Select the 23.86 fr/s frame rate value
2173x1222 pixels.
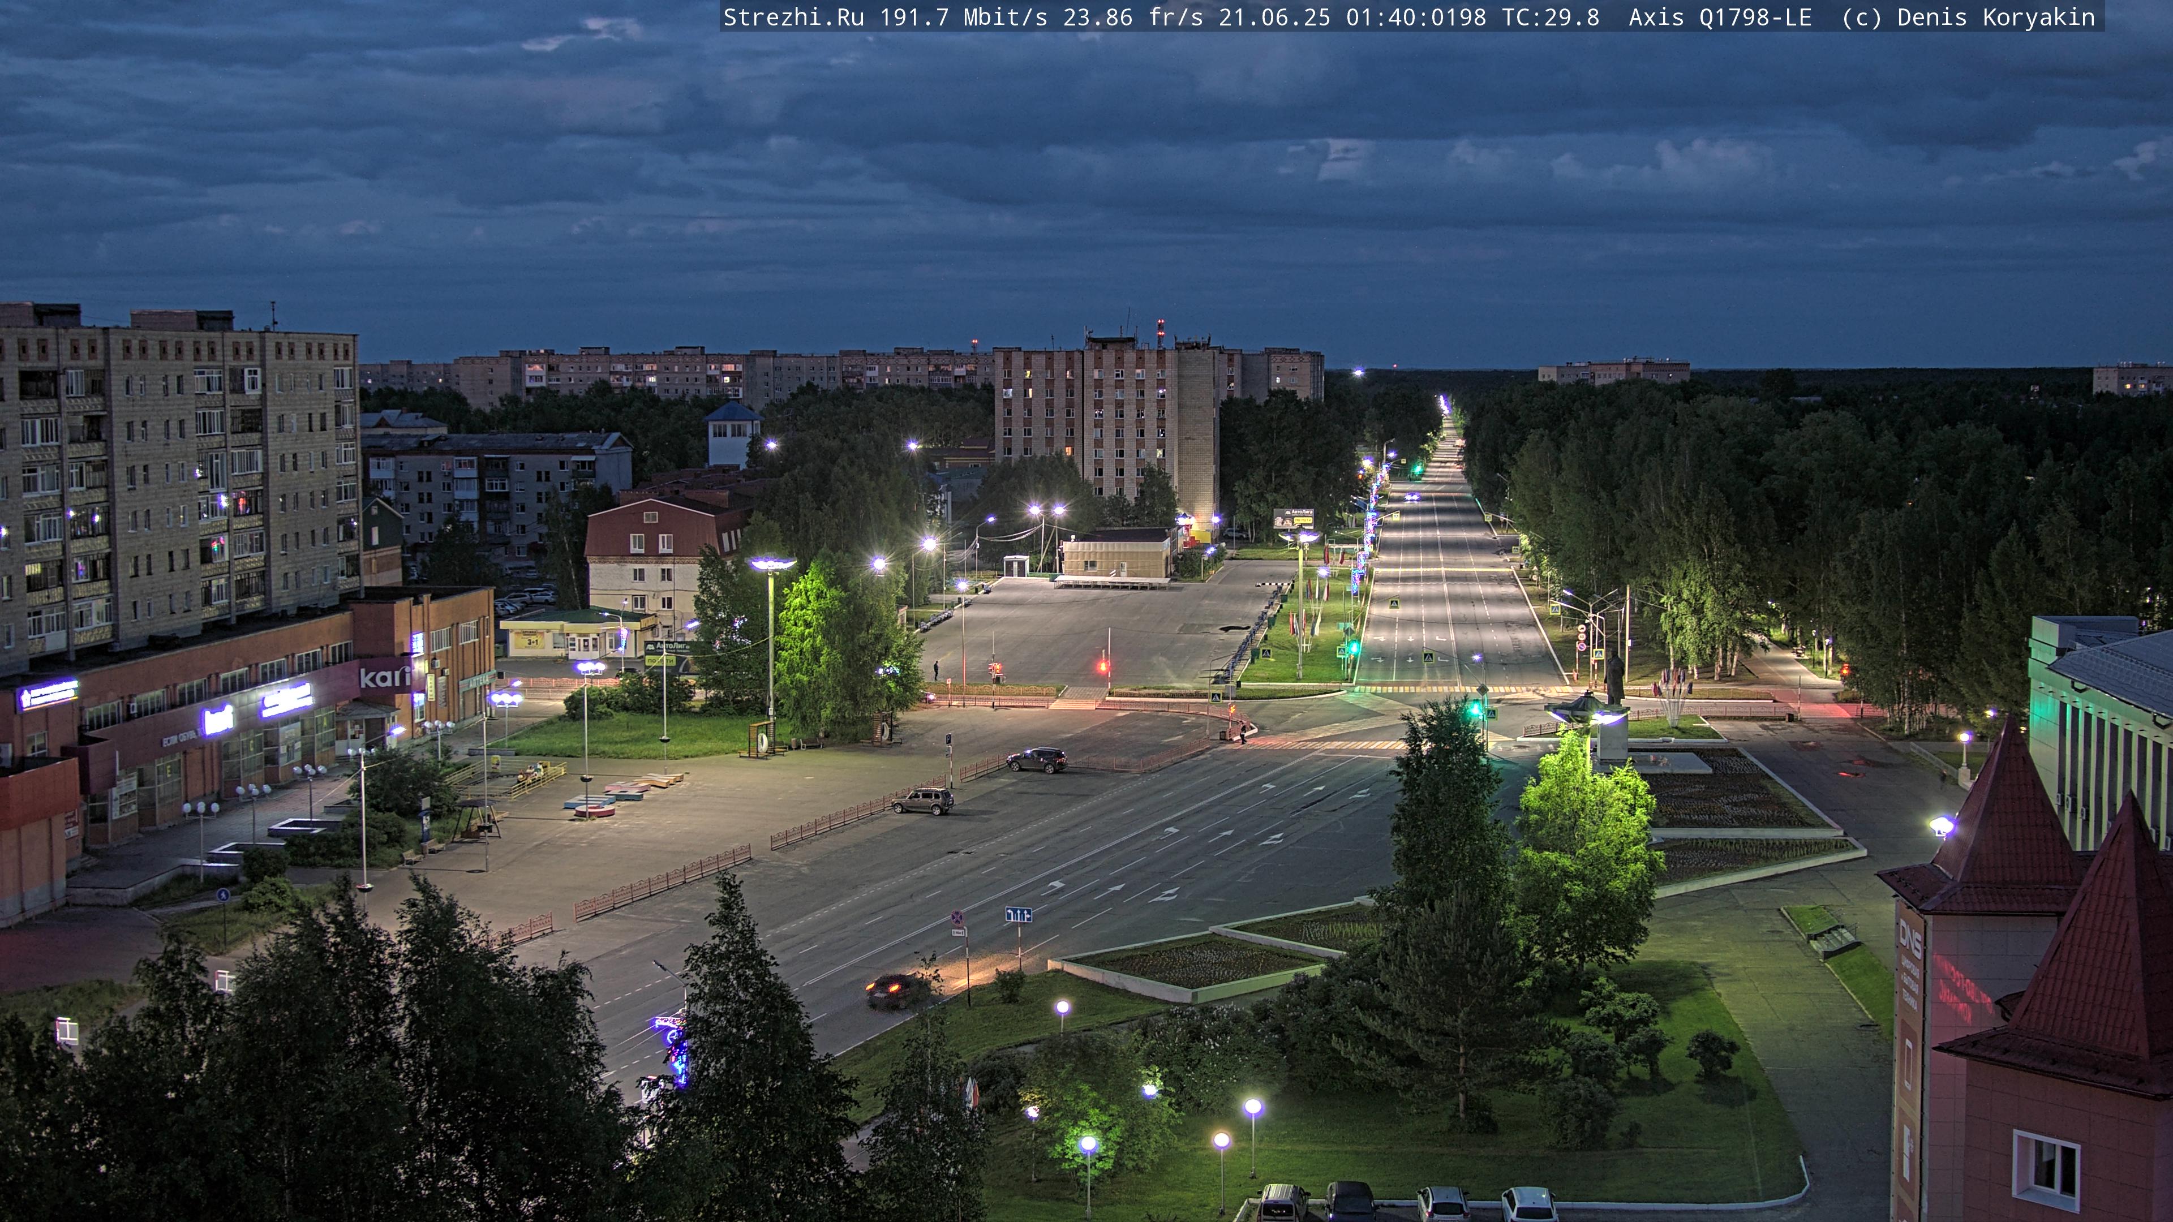[1133, 18]
